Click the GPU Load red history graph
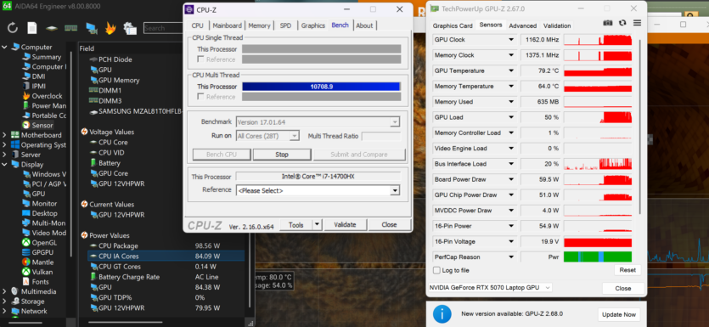This screenshot has width=709, height=327. 598,117
